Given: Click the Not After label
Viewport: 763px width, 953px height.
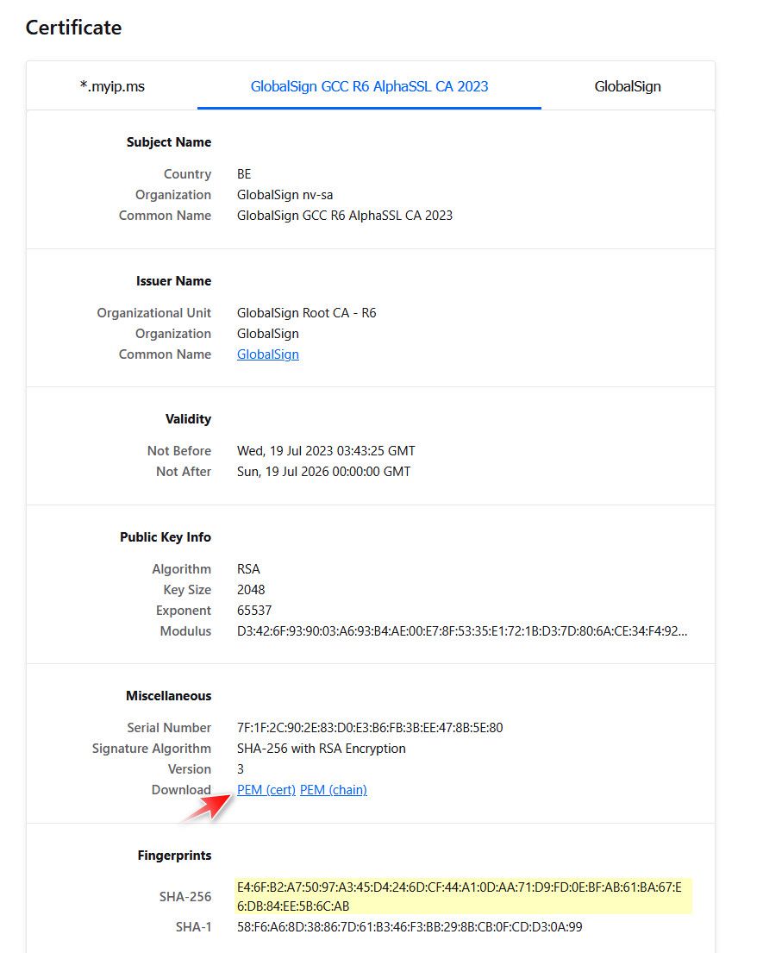Looking at the screenshot, I should tap(184, 472).
